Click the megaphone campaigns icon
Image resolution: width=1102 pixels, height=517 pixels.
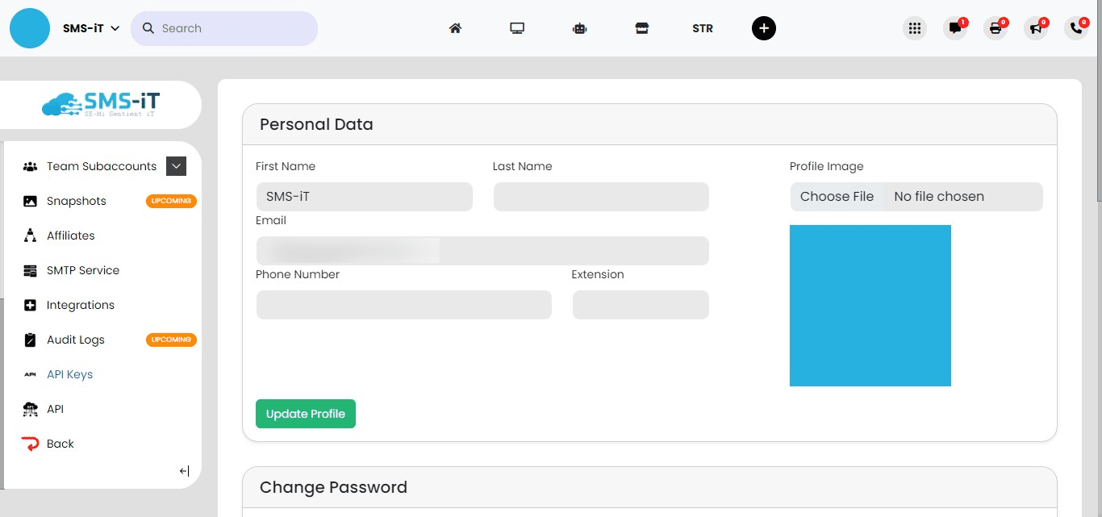pyautogui.click(x=1035, y=28)
